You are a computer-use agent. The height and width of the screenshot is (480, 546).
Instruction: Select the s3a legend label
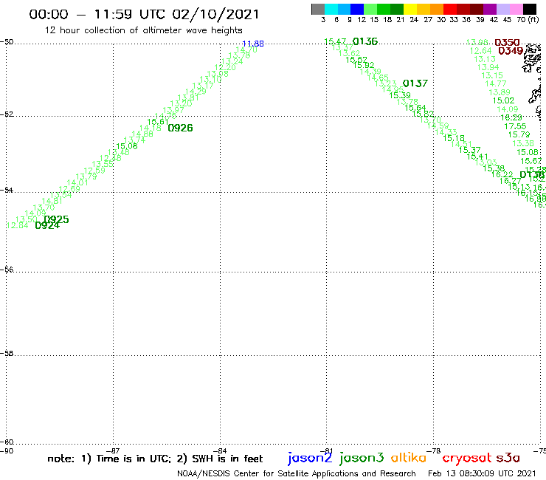point(508,458)
